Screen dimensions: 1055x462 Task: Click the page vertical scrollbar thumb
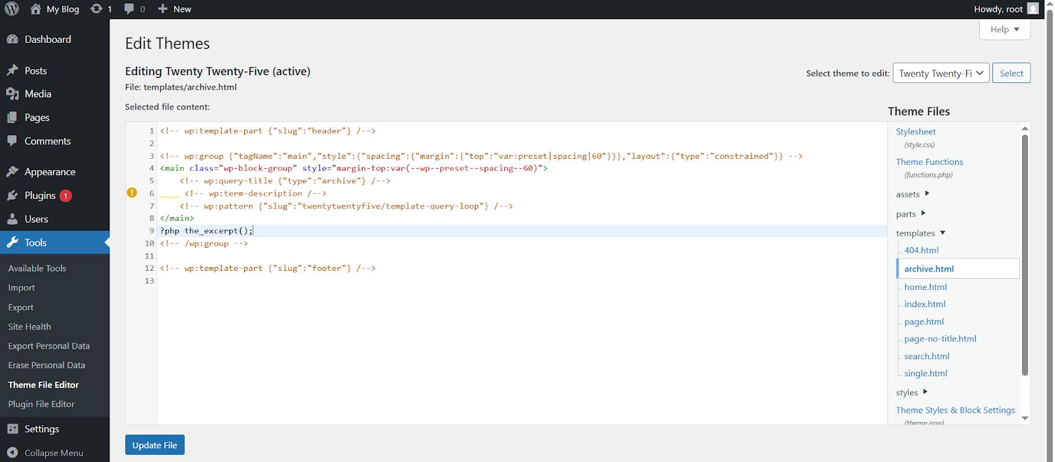tap(1050, 235)
